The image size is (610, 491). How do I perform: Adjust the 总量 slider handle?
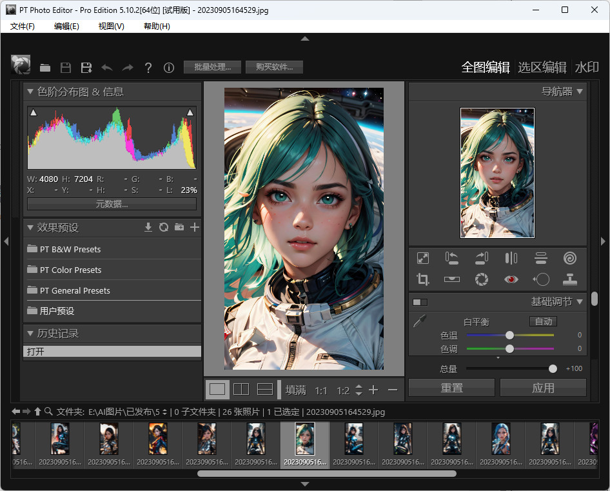pyautogui.click(x=553, y=368)
